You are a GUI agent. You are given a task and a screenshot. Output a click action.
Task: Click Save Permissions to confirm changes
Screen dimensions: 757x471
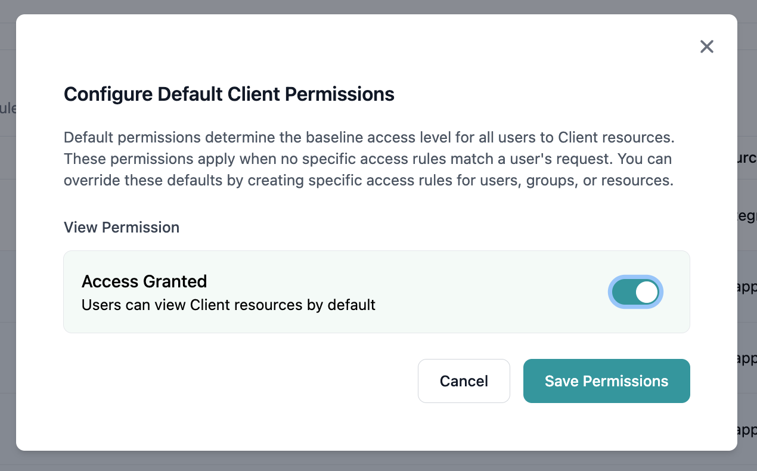pos(606,381)
